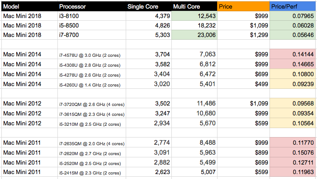
Task: Click the red 0.14665 cell
Action: (293, 64)
